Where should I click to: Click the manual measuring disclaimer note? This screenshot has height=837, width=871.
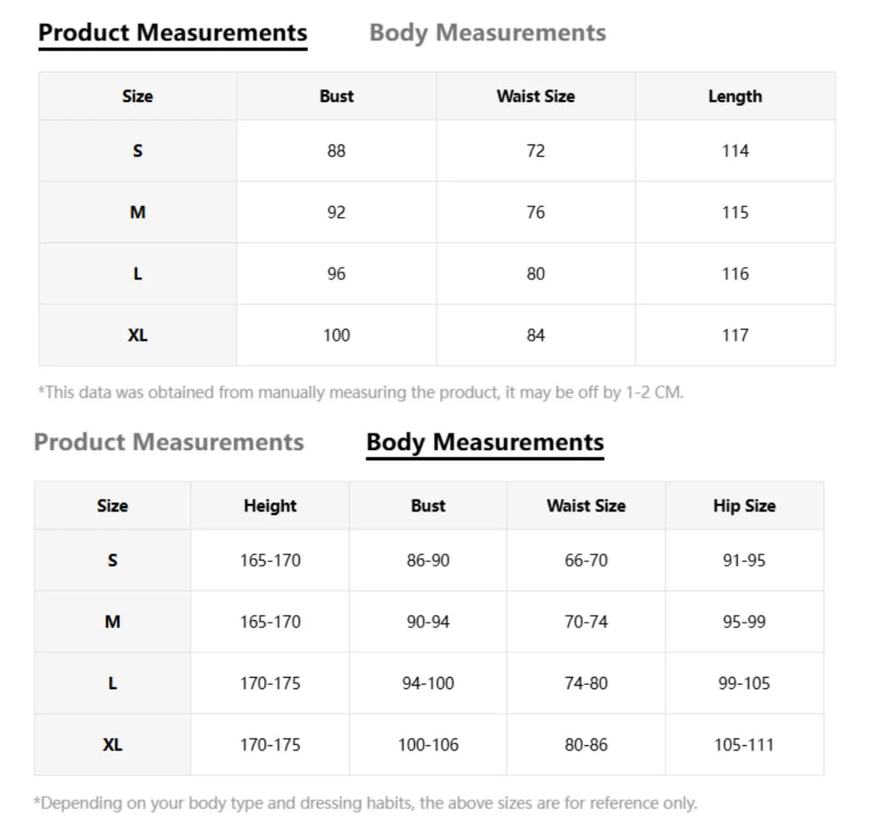point(360,392)
